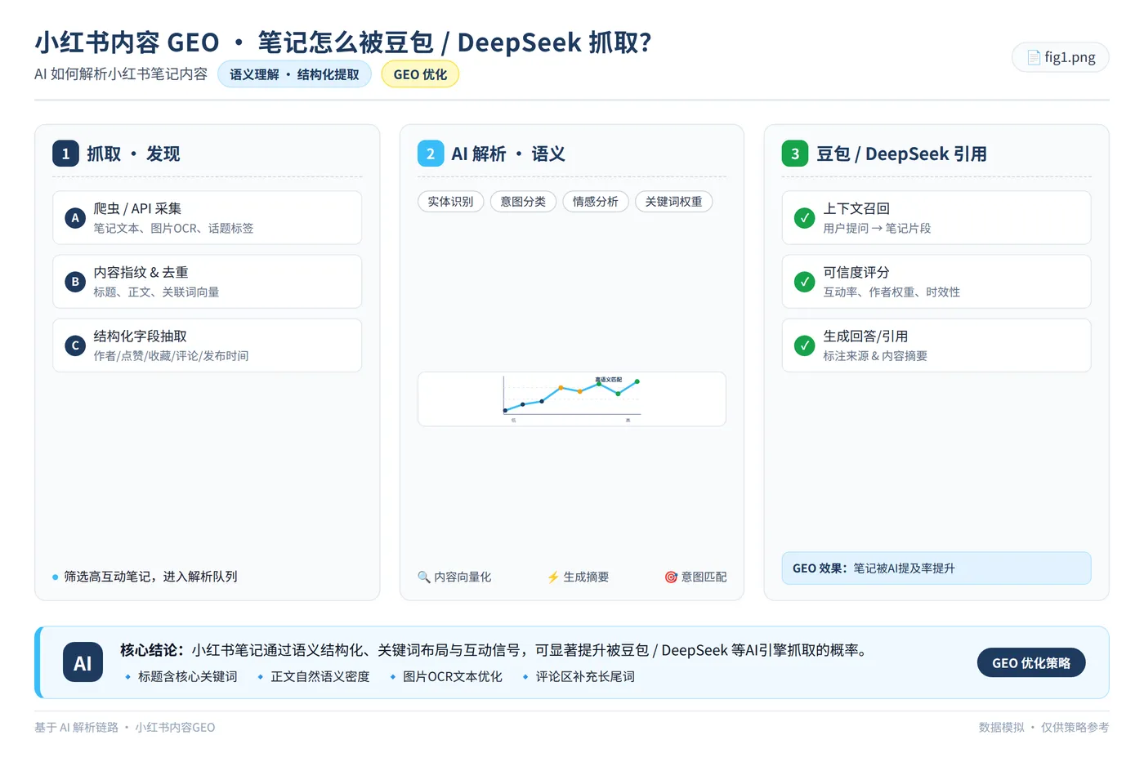Click the green check beside 可信度评分
1144x762 pixels.
click(x=805, y=282)
